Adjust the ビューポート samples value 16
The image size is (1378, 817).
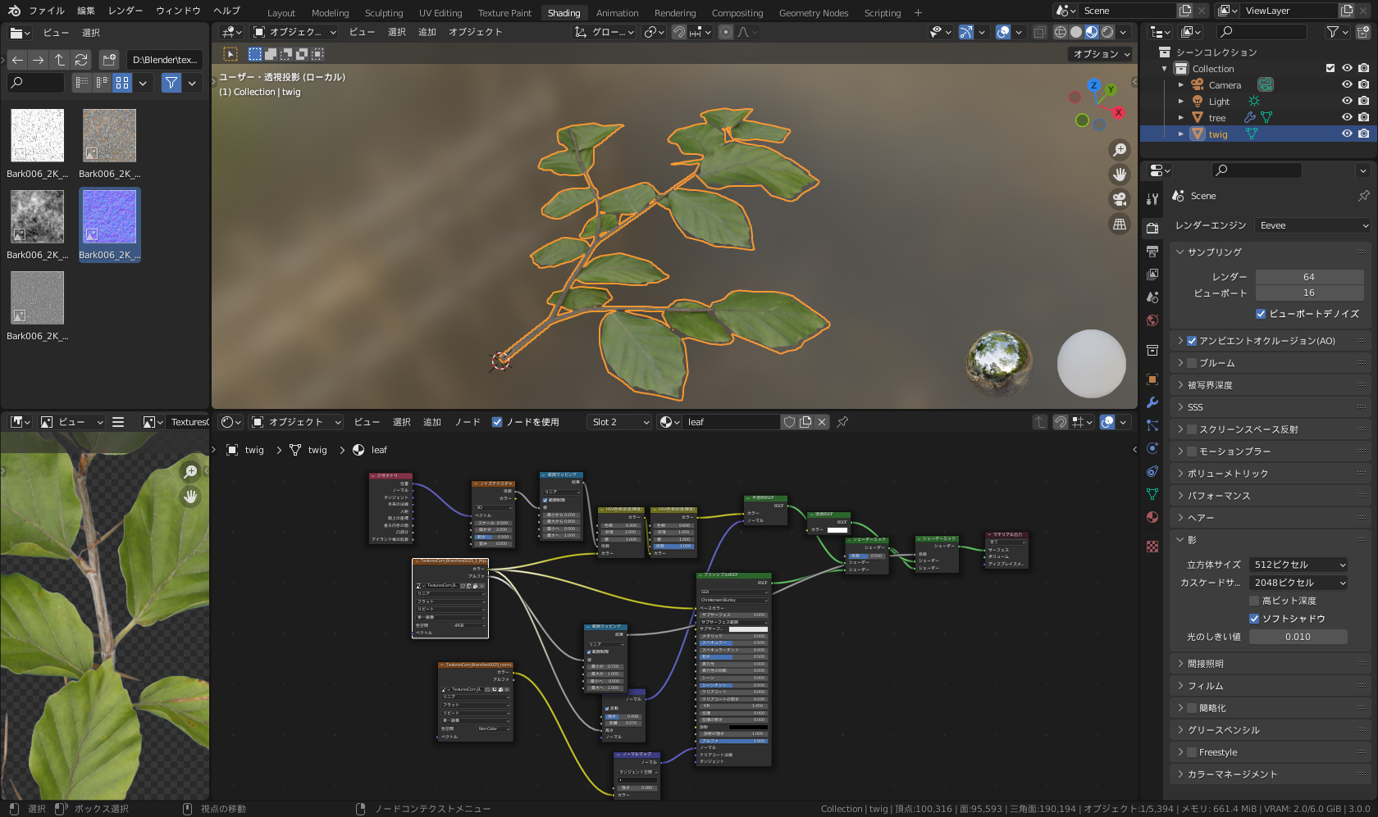[1309, 293]
